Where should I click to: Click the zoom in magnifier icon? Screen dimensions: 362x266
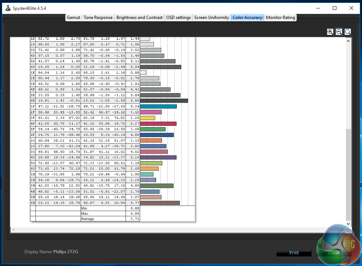[330, 32]
